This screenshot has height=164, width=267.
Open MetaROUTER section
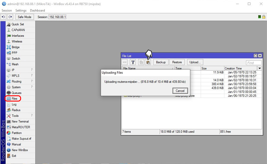20,127
